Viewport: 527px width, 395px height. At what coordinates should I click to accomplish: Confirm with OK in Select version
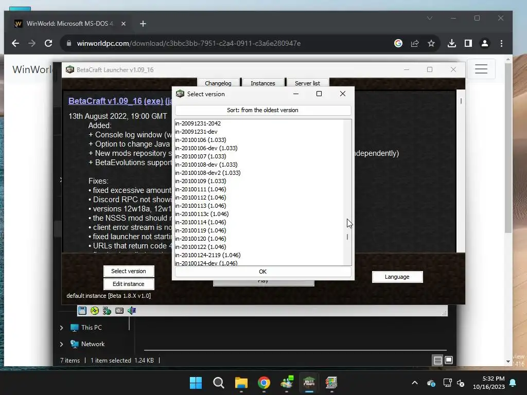(x=263, y=272)
